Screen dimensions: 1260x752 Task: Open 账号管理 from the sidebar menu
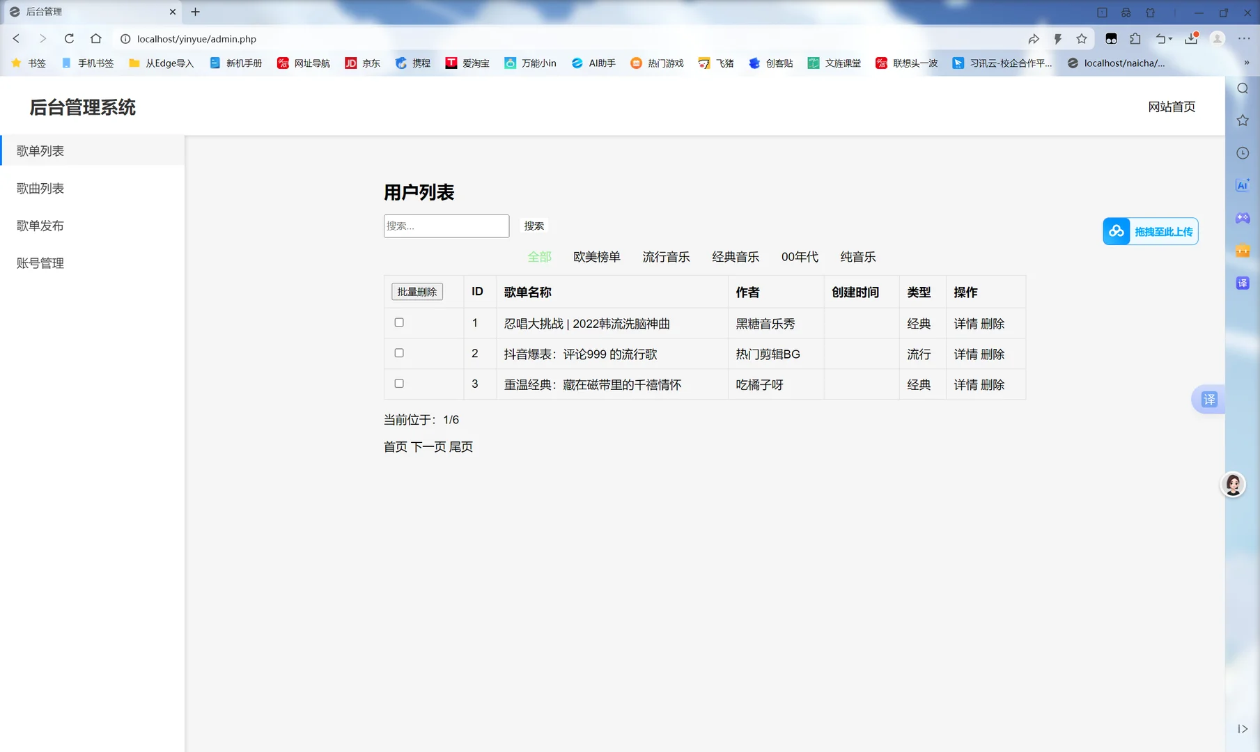39,263
